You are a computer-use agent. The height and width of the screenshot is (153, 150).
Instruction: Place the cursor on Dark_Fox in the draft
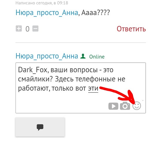coord(33,70)
